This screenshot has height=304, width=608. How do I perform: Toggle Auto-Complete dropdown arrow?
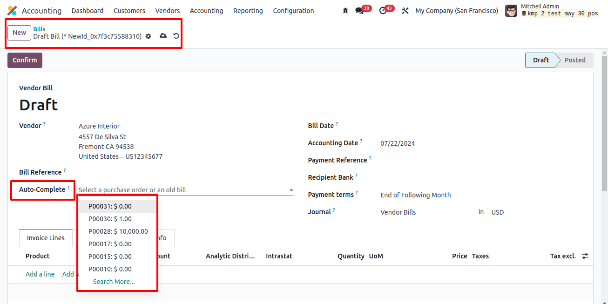[x=291, y=190]
